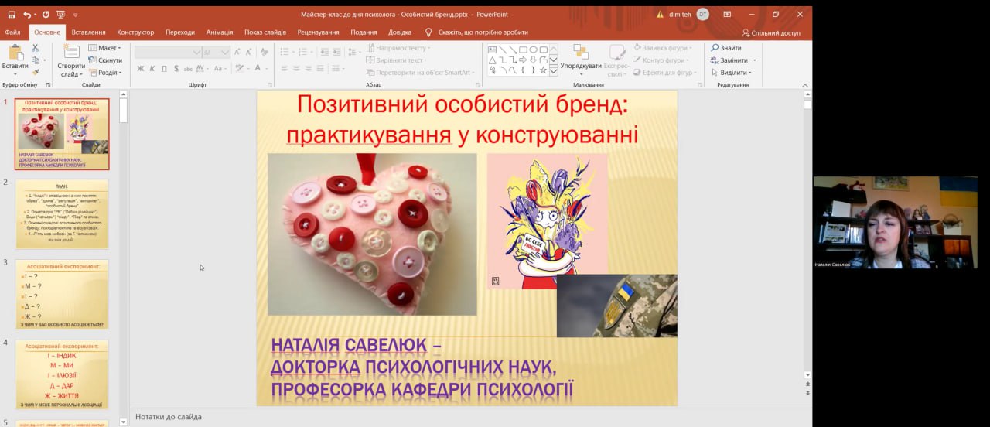Click the Undo arrow icon
This screenshot has height=427, width=990.
tap(28, 15)
